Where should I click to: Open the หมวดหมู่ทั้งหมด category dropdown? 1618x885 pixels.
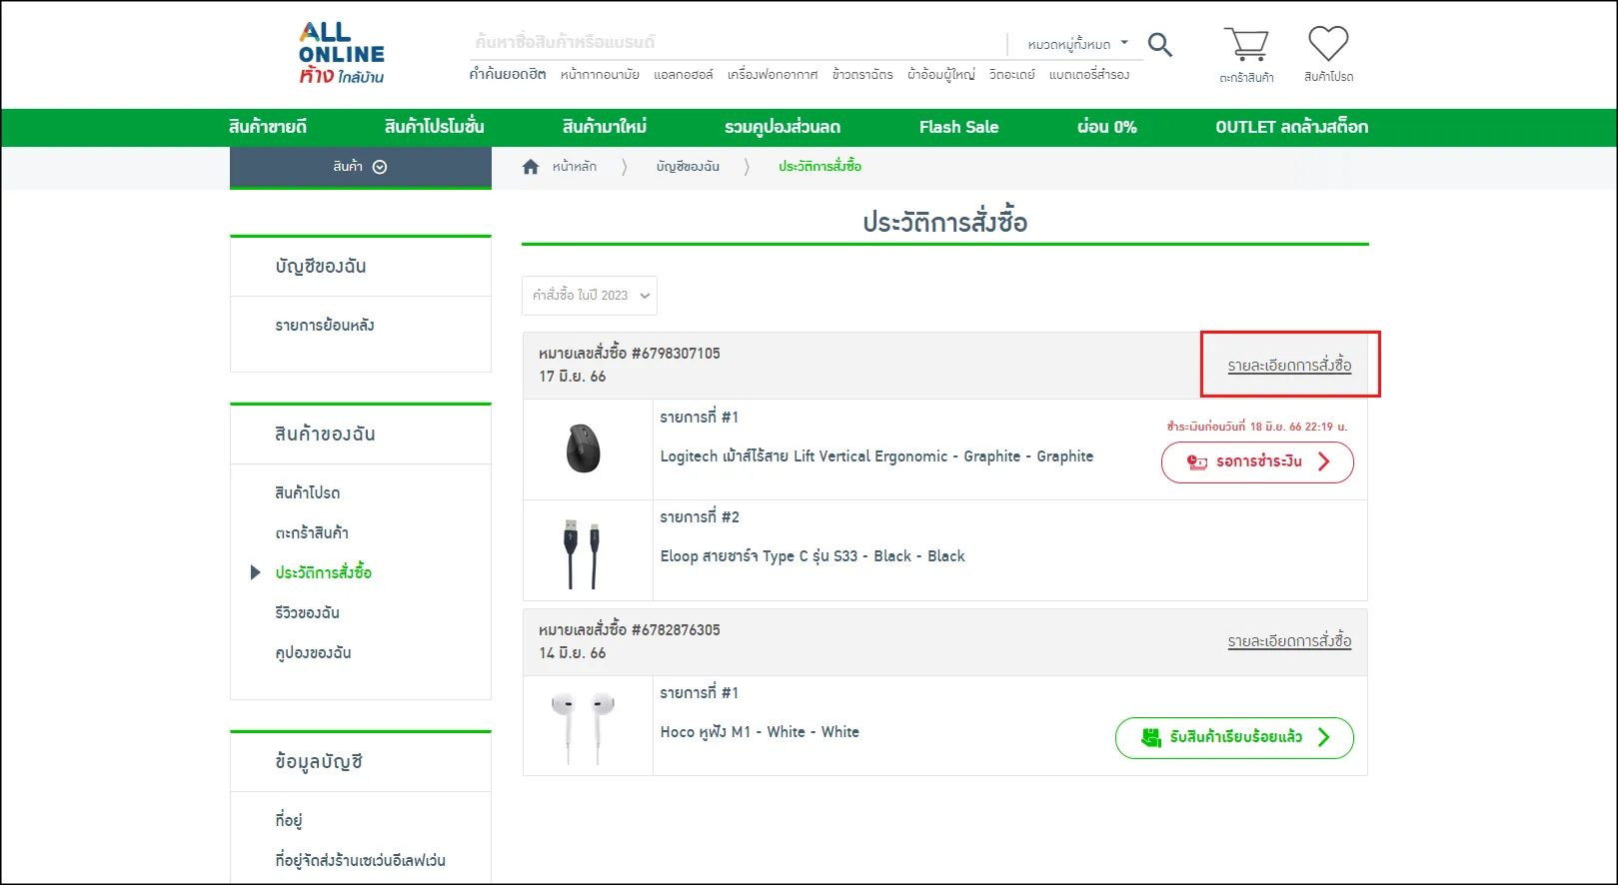pyautogui.click(x=1077, y=44)
